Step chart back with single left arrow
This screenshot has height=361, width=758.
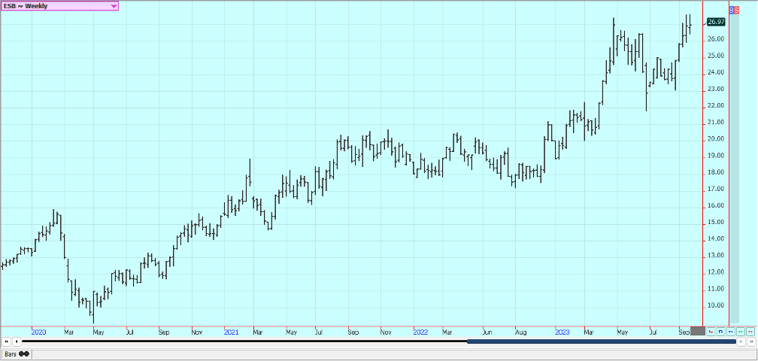(17, 341)
